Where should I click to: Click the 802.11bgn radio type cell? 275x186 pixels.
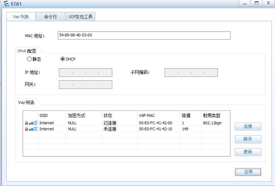[212, 123]
